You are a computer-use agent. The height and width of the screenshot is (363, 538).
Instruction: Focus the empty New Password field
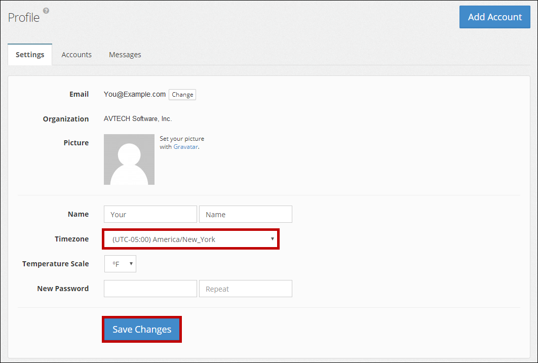[150, 289]
